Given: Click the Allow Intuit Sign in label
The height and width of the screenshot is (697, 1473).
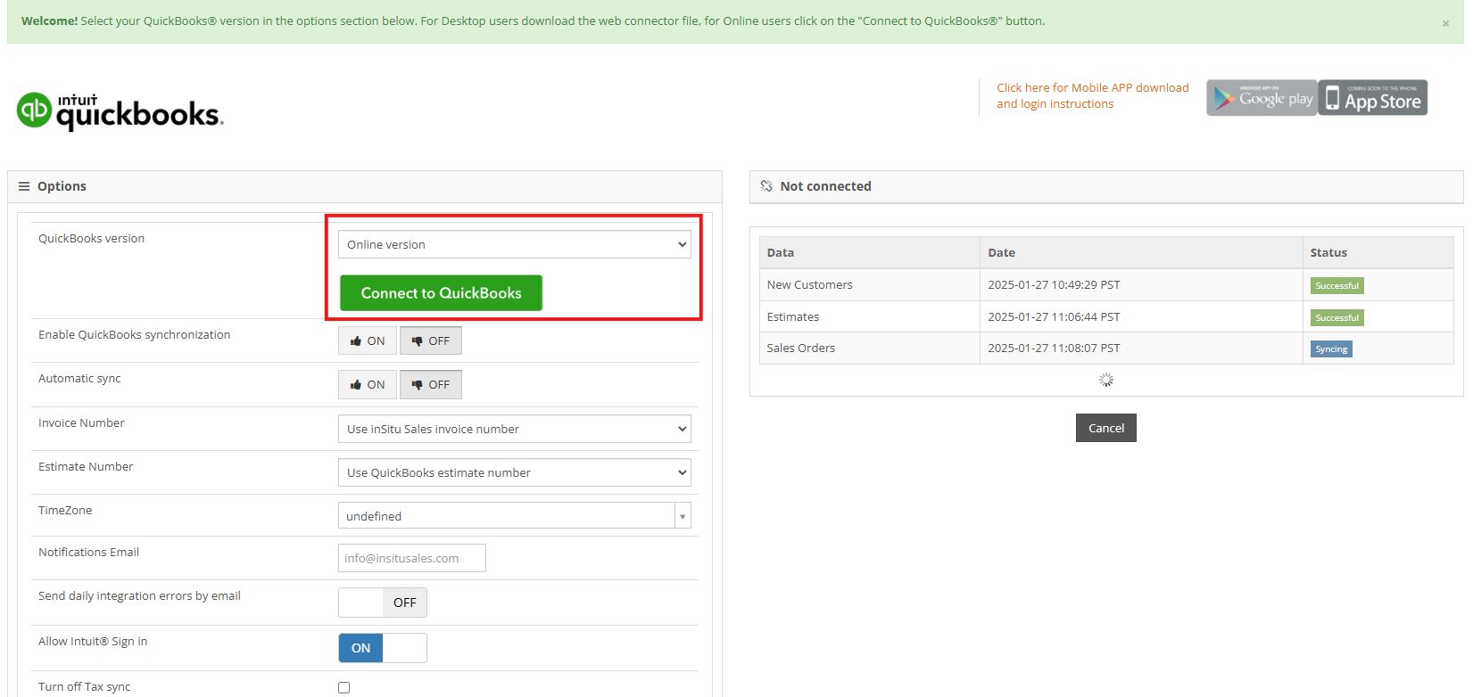Looking at the screenshot, I should [x=93, y=642].
